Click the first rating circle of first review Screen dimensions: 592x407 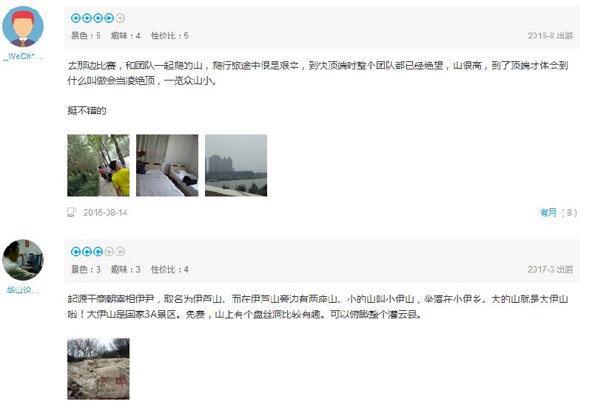(76, 18)
